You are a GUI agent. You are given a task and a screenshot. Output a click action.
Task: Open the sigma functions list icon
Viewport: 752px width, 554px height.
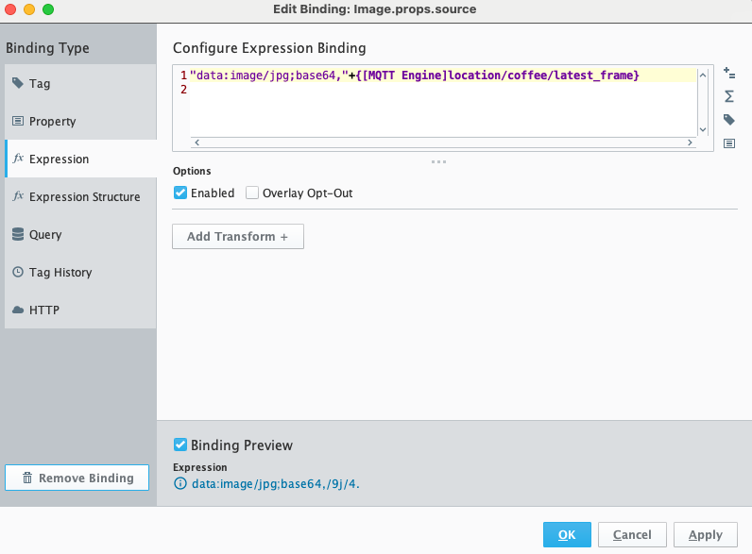[729, 96]
